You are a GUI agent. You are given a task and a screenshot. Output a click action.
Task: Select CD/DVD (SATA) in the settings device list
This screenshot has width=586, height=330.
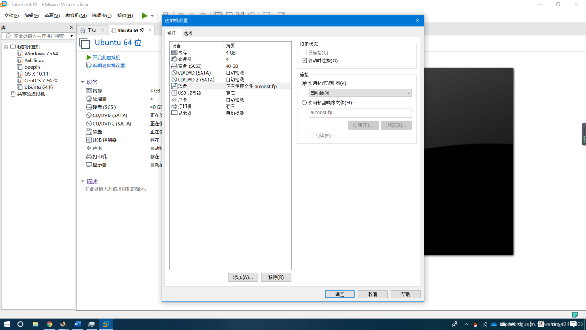tap(230, 73)
